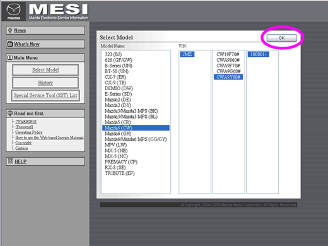Select model DEMIO (DW)
Viewport: 328px width, 246px height.
click(x=119, y=88)
